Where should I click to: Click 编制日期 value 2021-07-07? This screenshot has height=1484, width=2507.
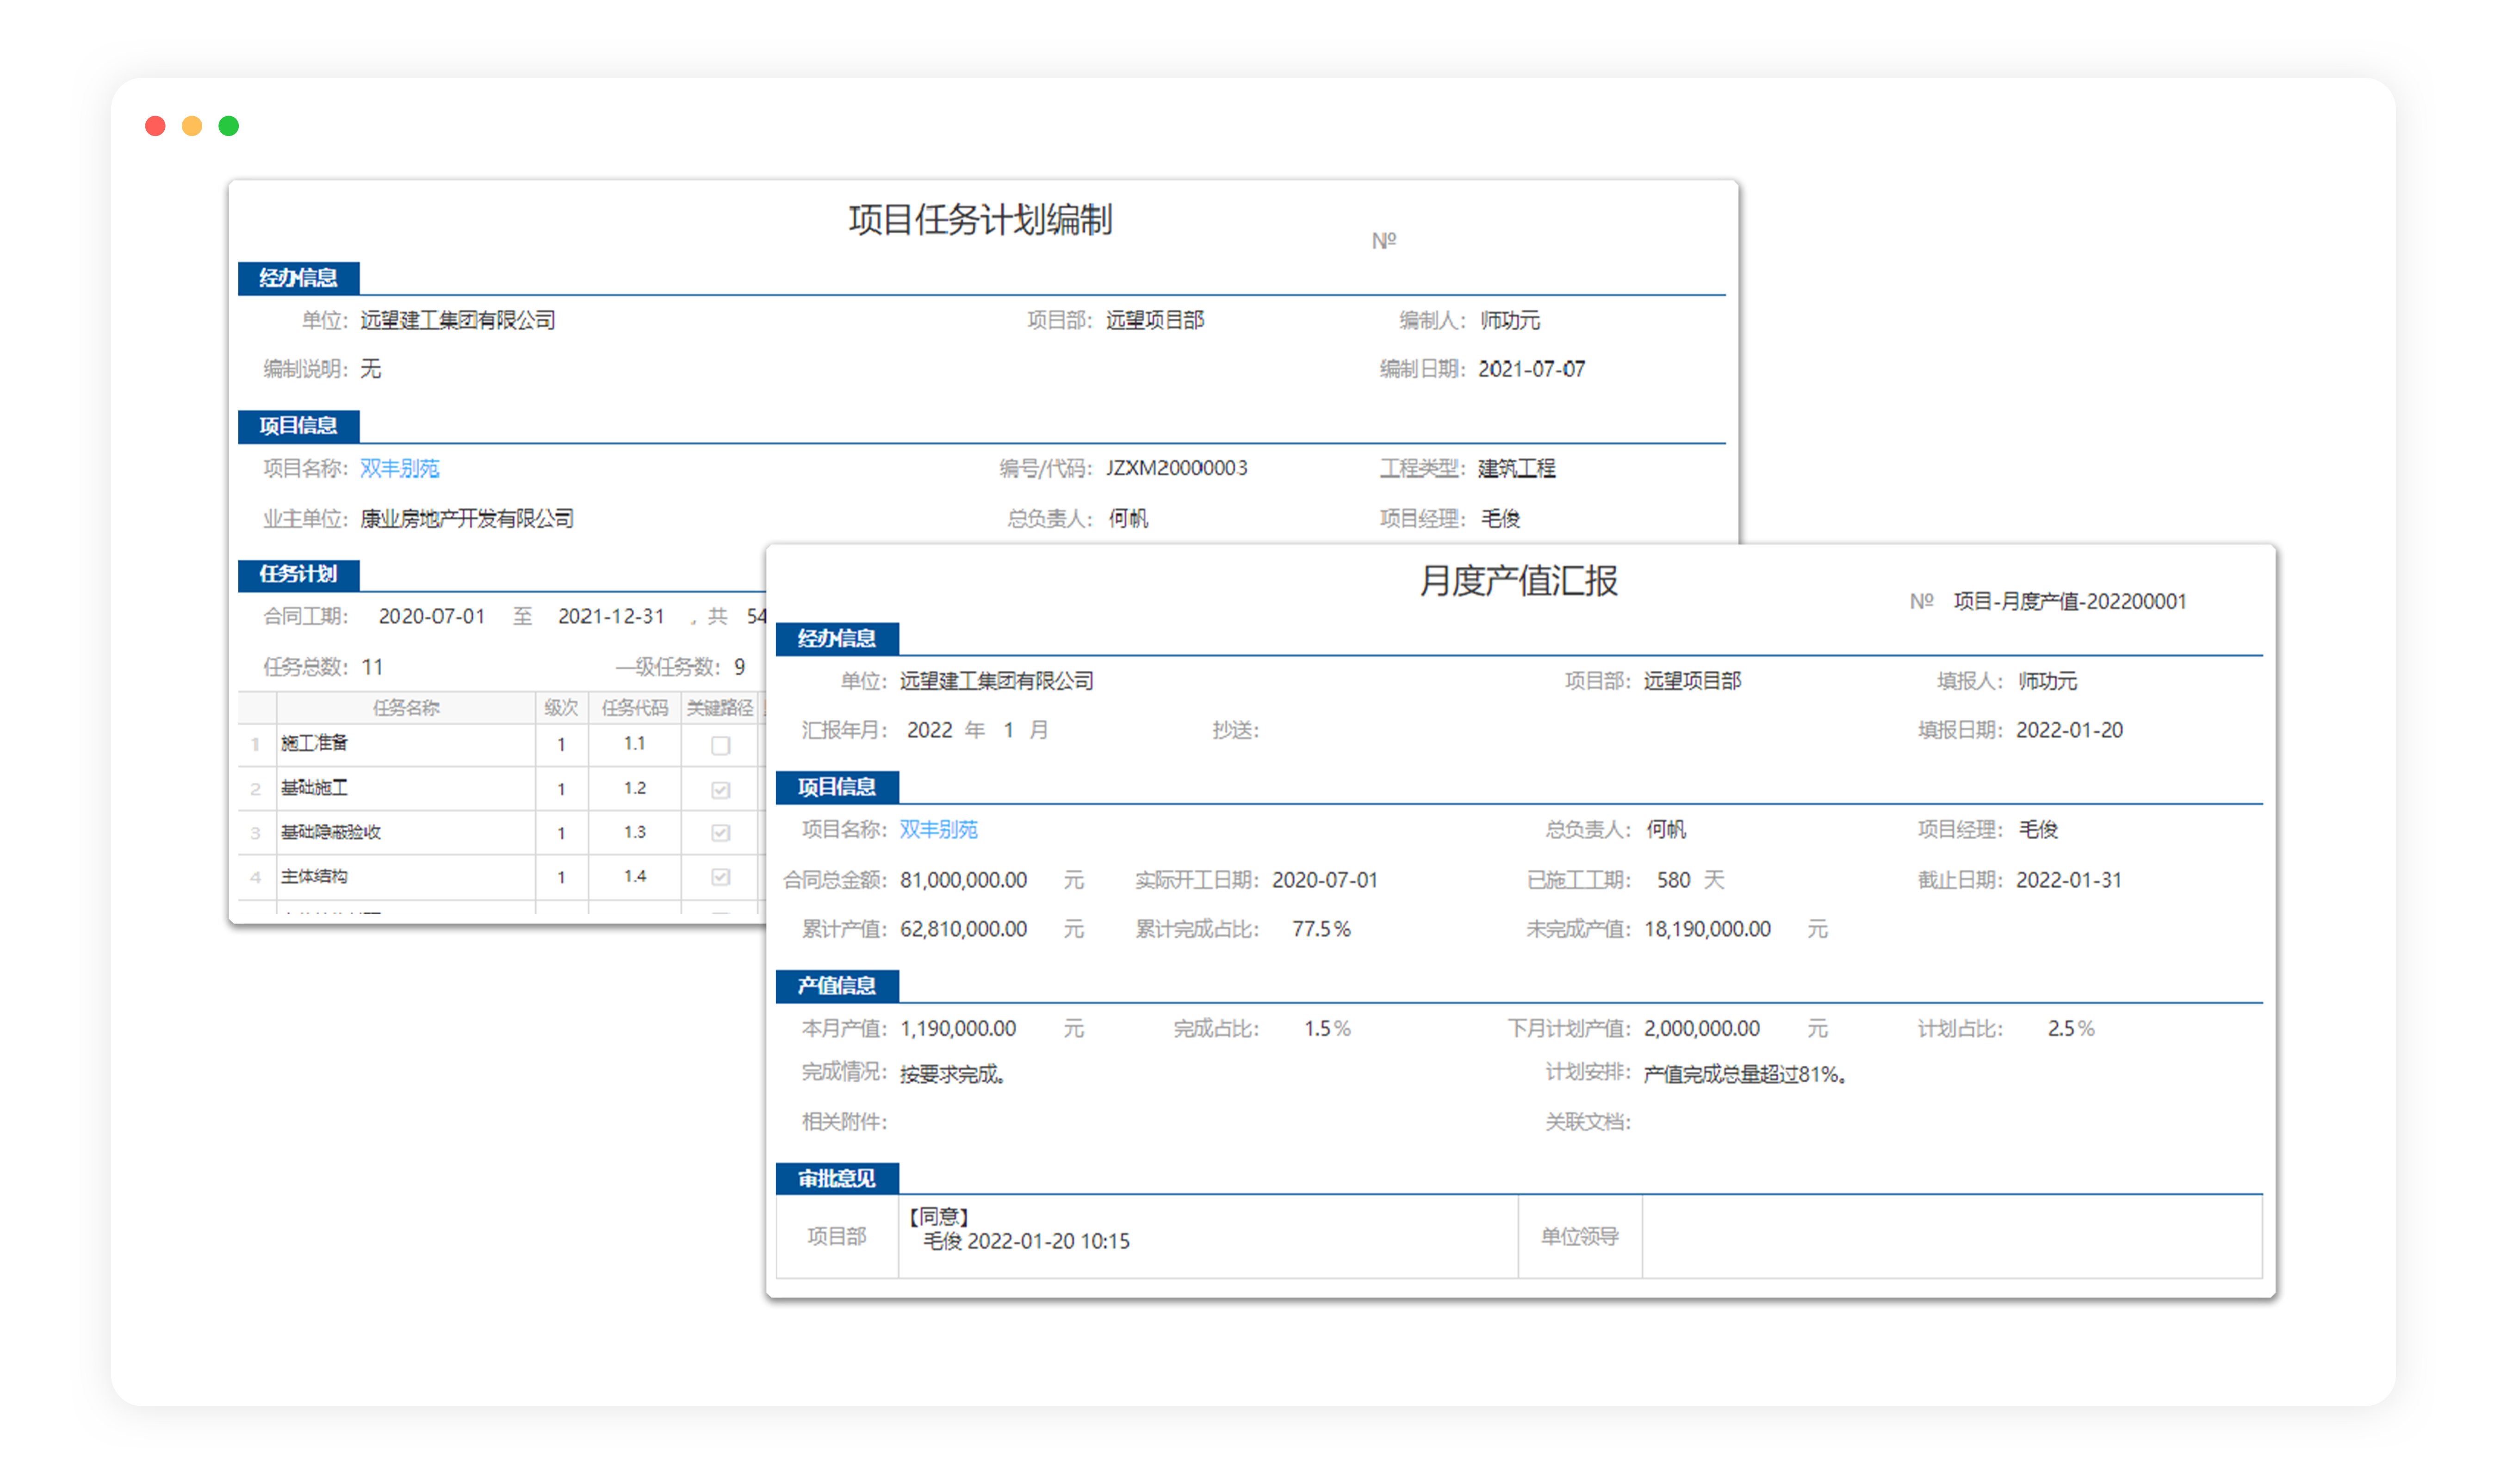(x=1531, y=369)
